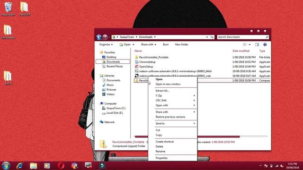303x170 pixels.
Task: Open the Organize dropdown menu
Action: point(106,44)
